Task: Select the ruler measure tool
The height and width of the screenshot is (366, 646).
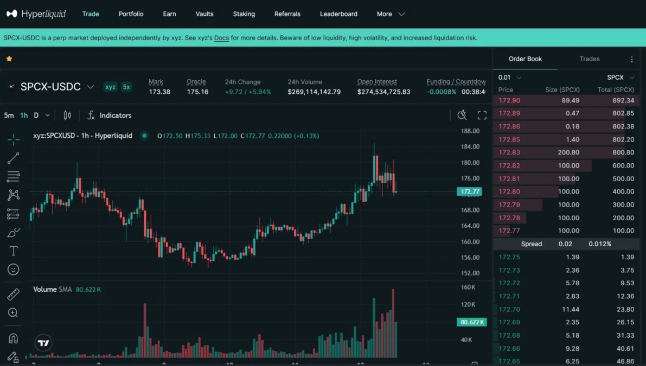Action: click(x=13, y=294)
